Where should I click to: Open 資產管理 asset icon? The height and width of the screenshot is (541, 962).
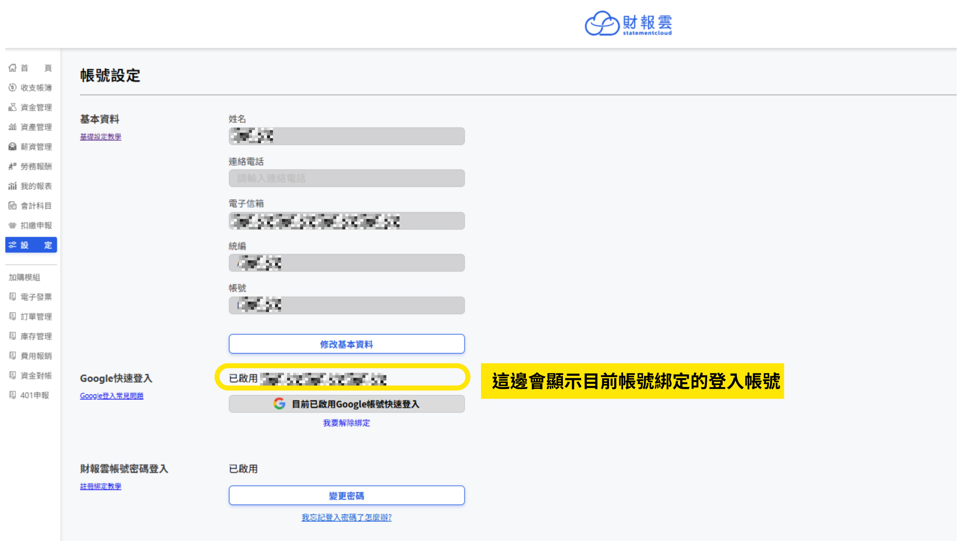coord(13,127)
